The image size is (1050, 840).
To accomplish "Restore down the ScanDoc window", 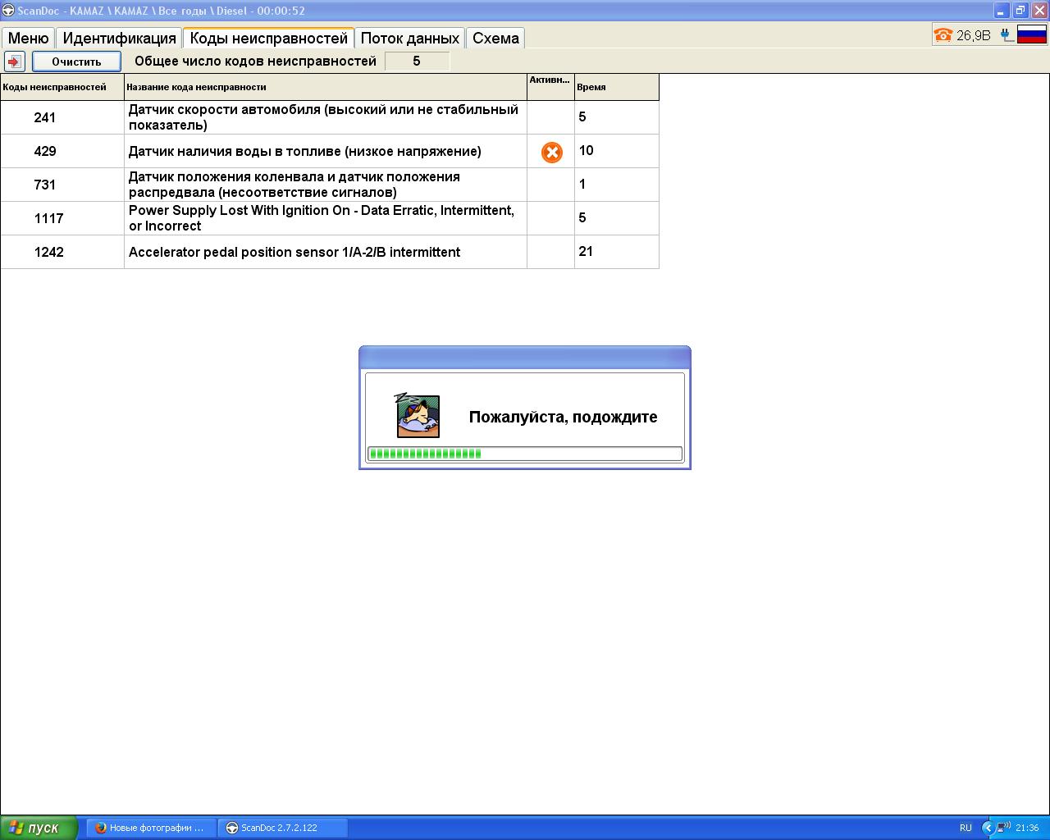I will [1020, 11].
